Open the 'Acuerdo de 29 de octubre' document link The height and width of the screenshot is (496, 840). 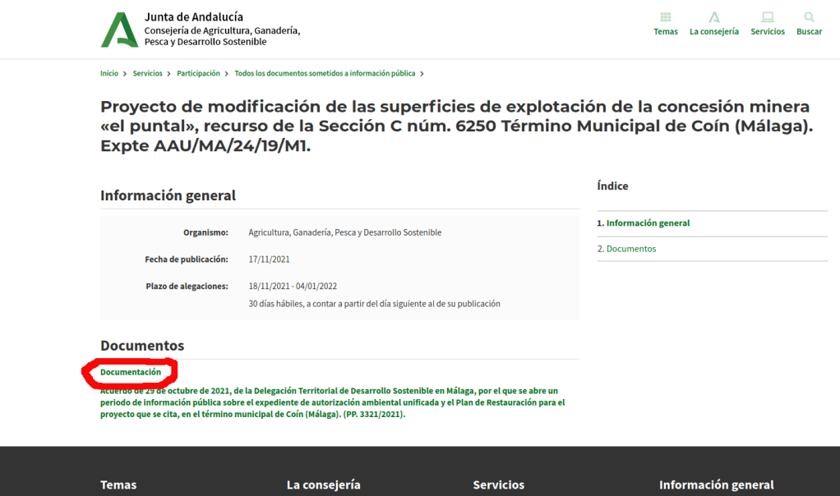point(332,402)
